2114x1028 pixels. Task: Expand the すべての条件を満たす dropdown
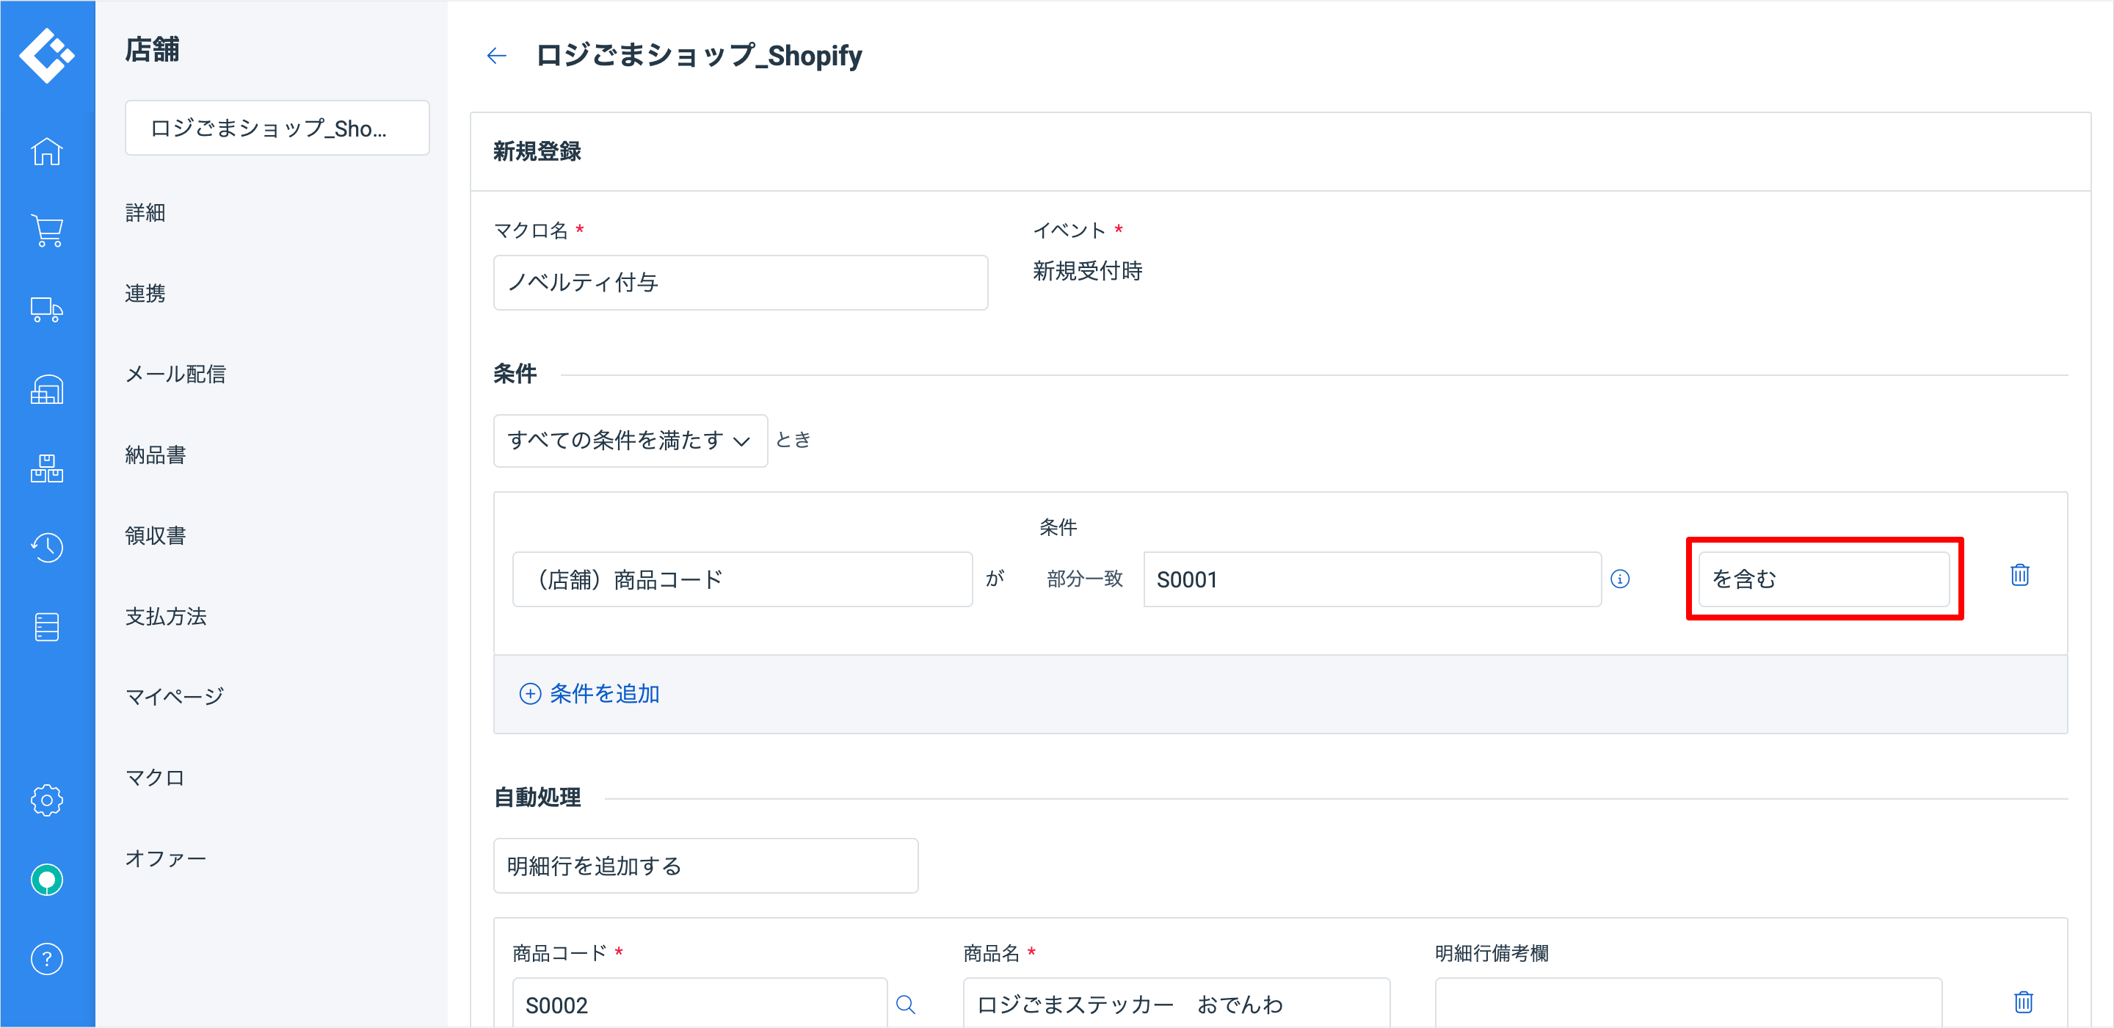630,441
